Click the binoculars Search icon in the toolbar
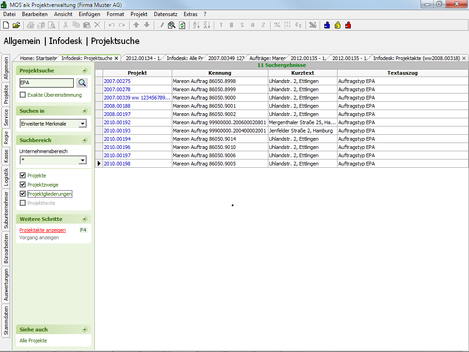469x352 pixels. [x=171, y=25]
